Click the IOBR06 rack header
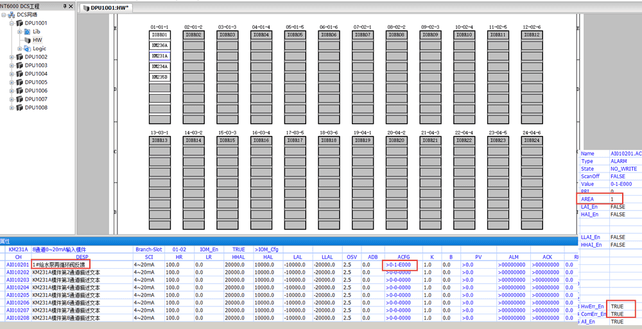The image size is (642, 329). (x=329, y=35)
